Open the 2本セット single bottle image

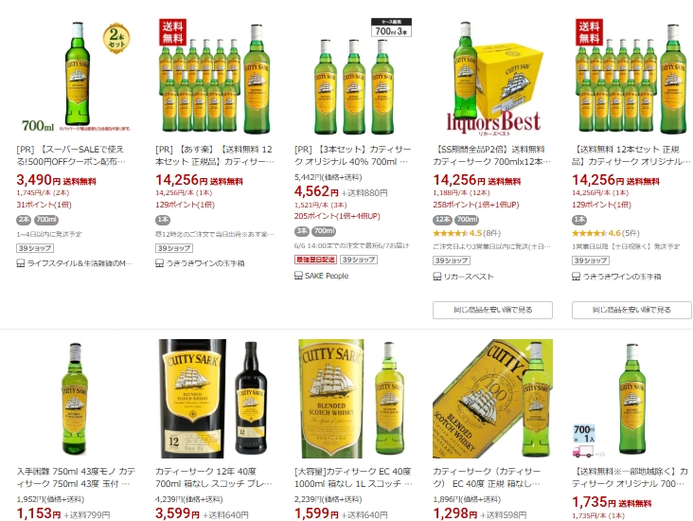[75, 76]
